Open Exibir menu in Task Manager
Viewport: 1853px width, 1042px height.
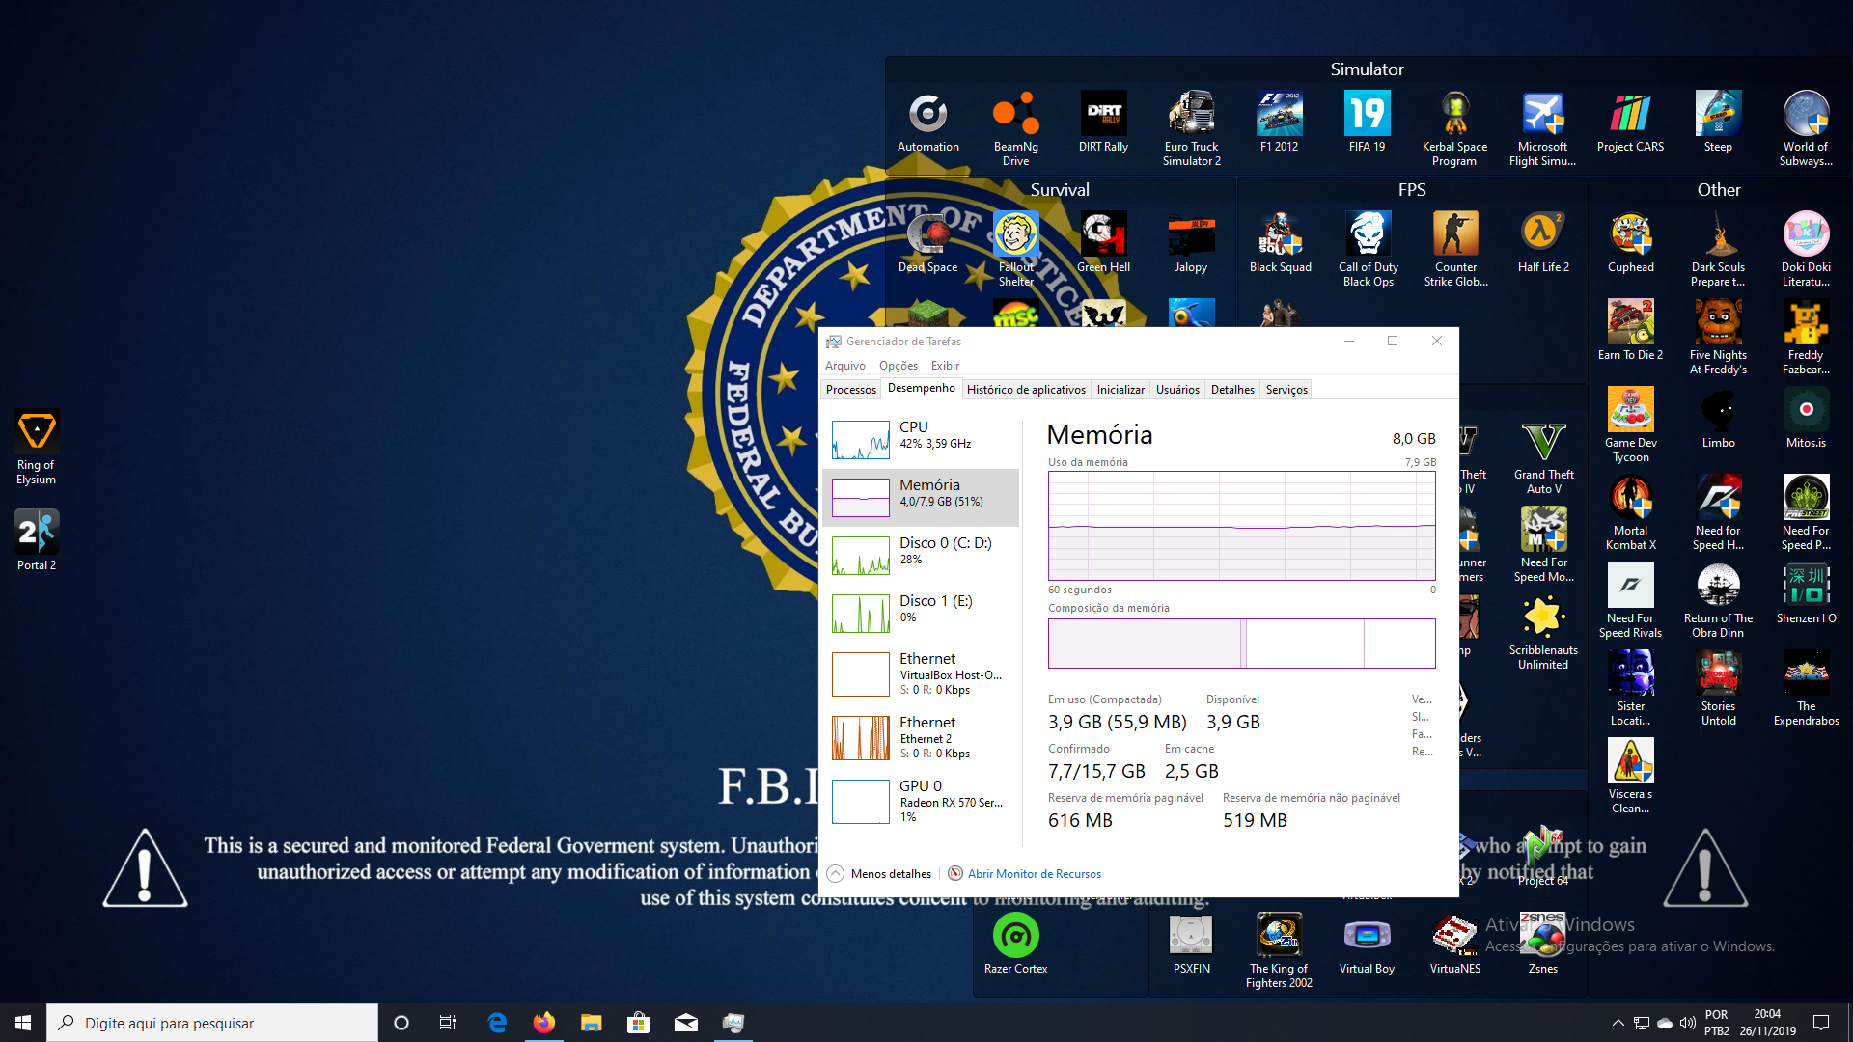[x=945, y=366]
